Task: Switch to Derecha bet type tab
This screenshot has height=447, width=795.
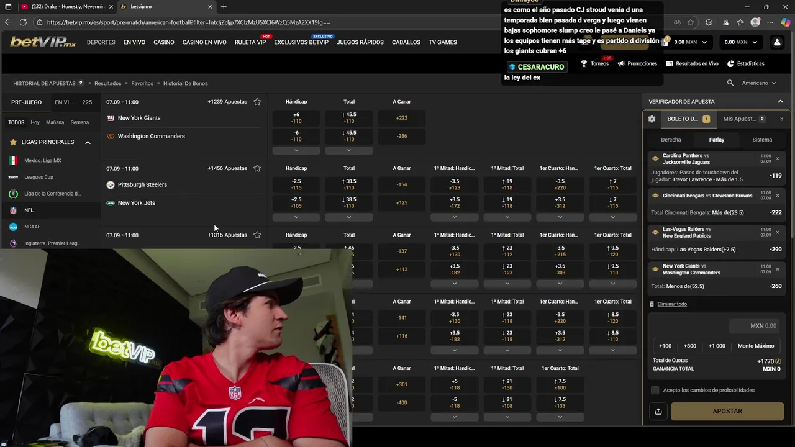Action: click(x=671, y=140)
